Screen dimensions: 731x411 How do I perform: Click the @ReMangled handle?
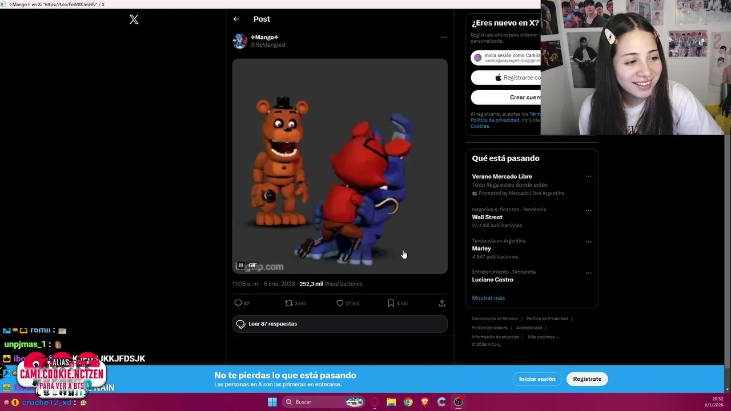click(x=268, y=45)
